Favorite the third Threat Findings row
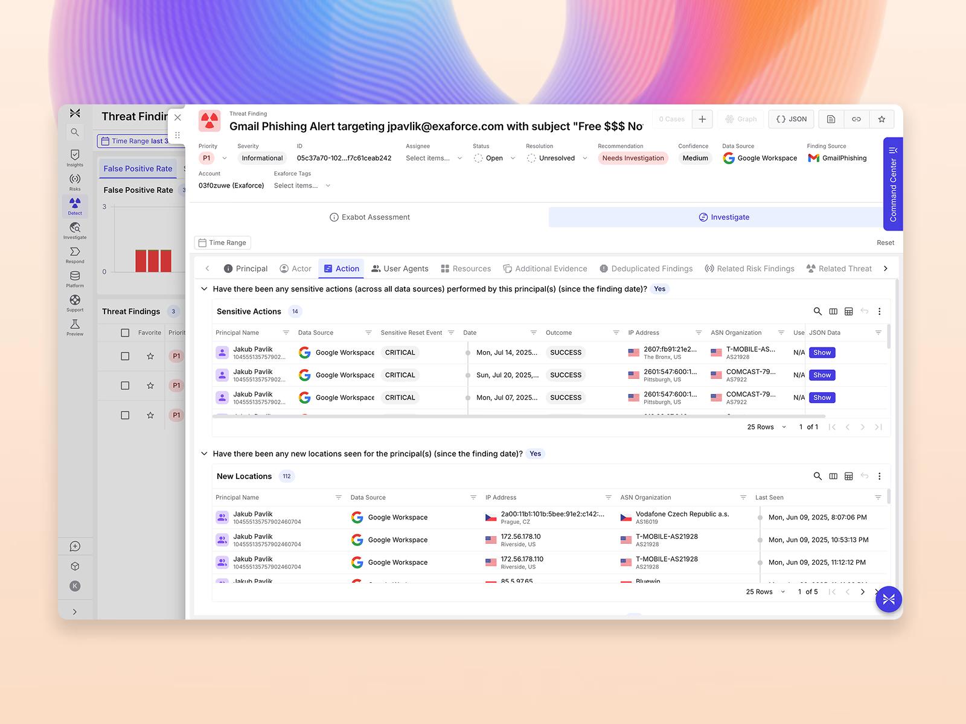This screenshot has height=724, width=966. 150,415
